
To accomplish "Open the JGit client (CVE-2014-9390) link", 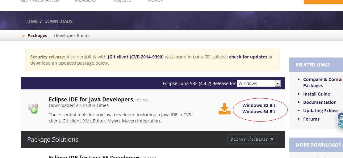I will (136, 57).
